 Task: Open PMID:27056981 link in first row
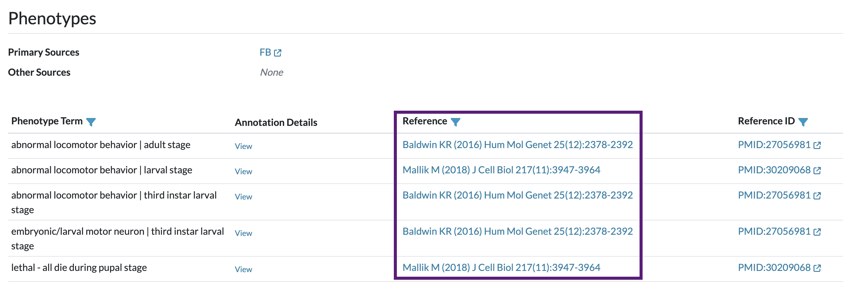[774, 145]
